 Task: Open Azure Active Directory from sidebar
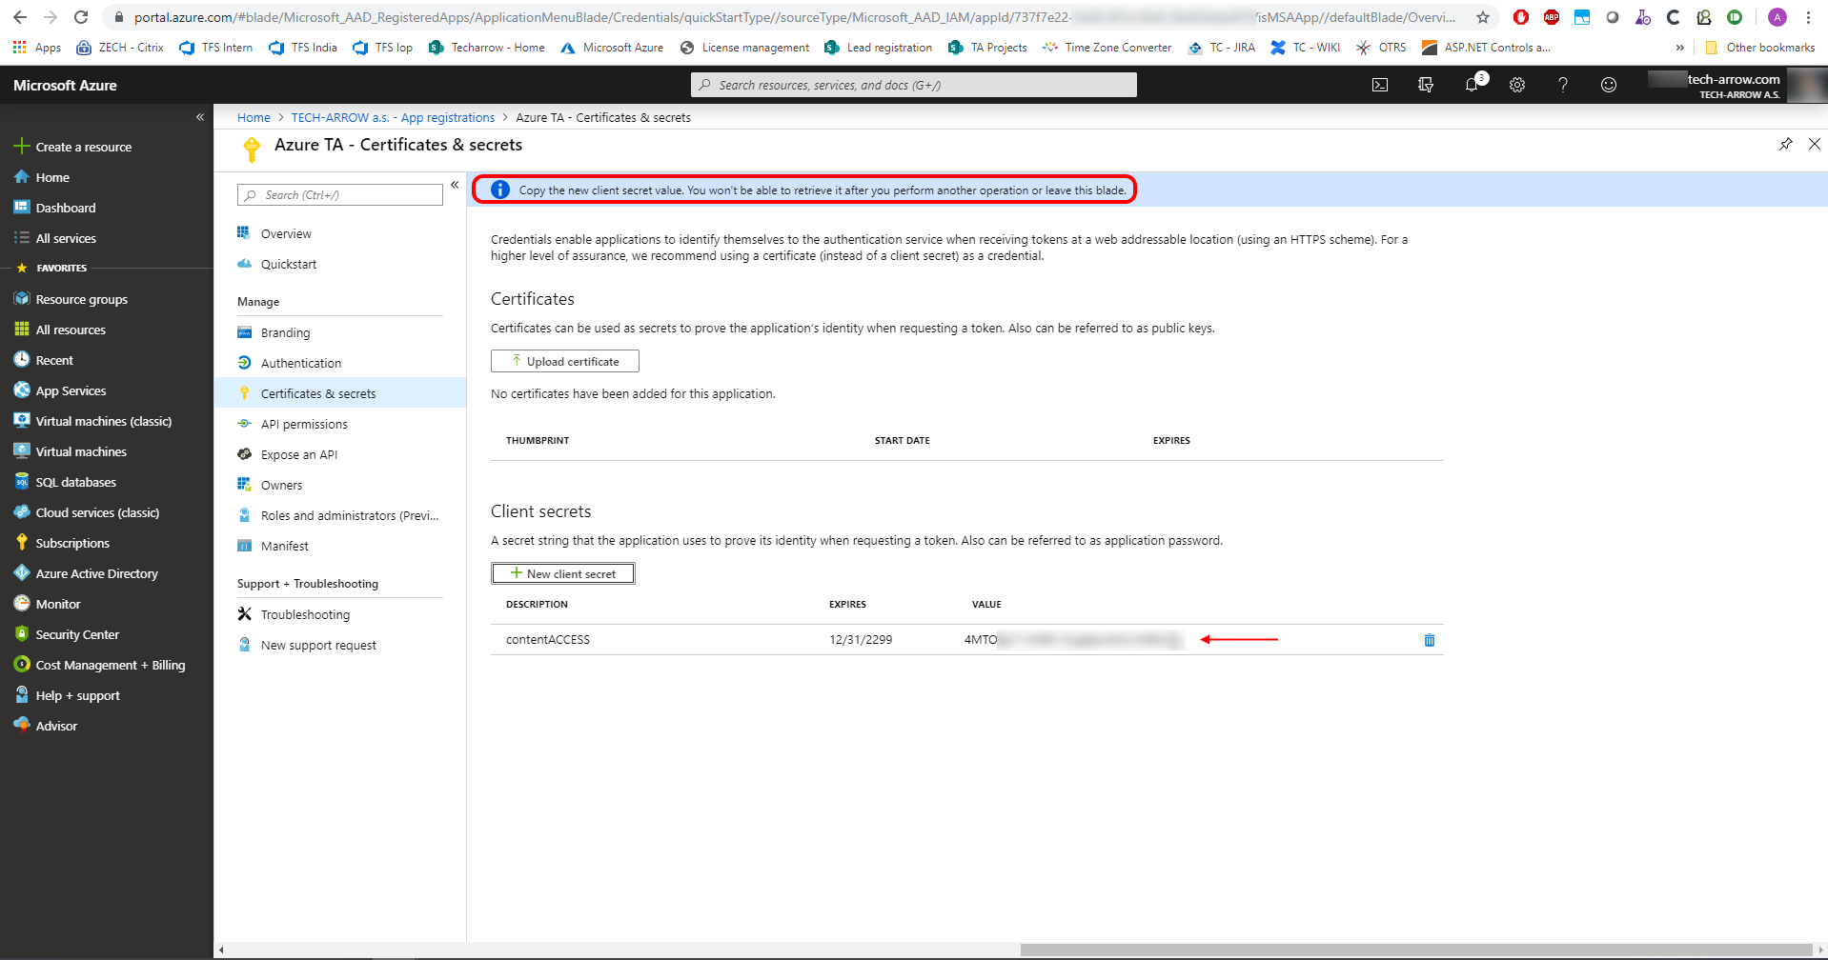tap(96, 574)
